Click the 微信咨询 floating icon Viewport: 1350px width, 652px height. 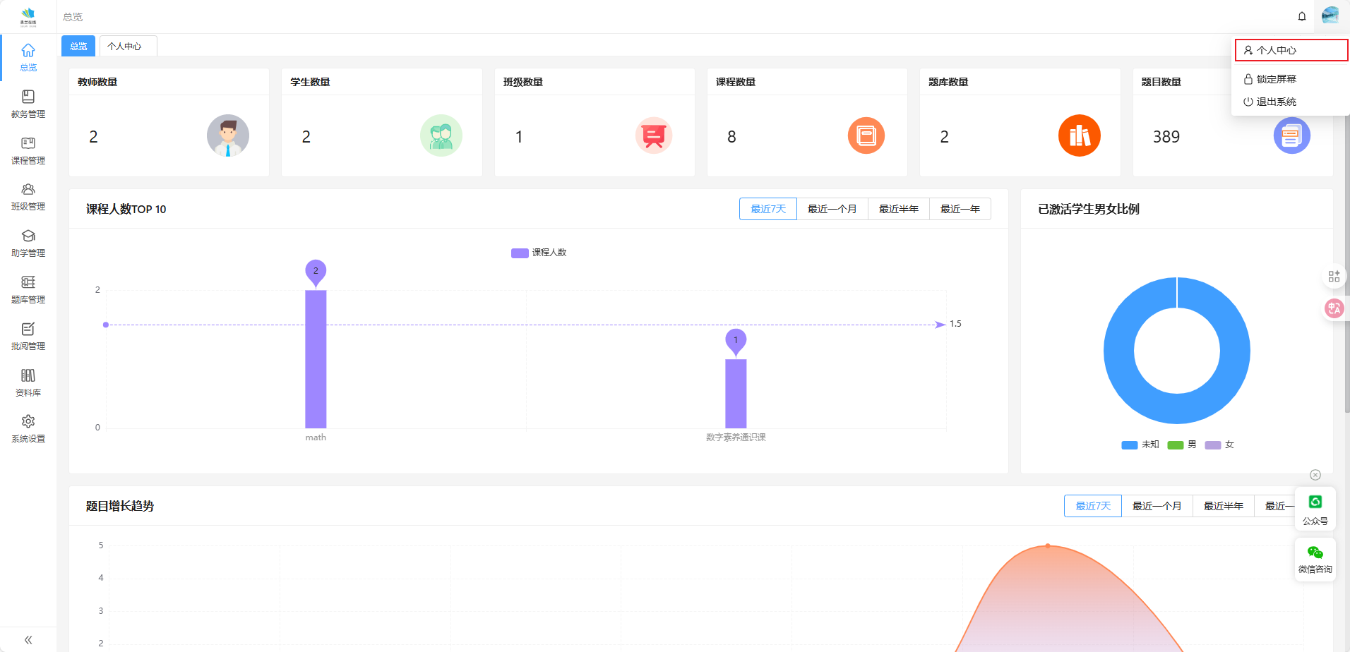[x=1315, y=559]
